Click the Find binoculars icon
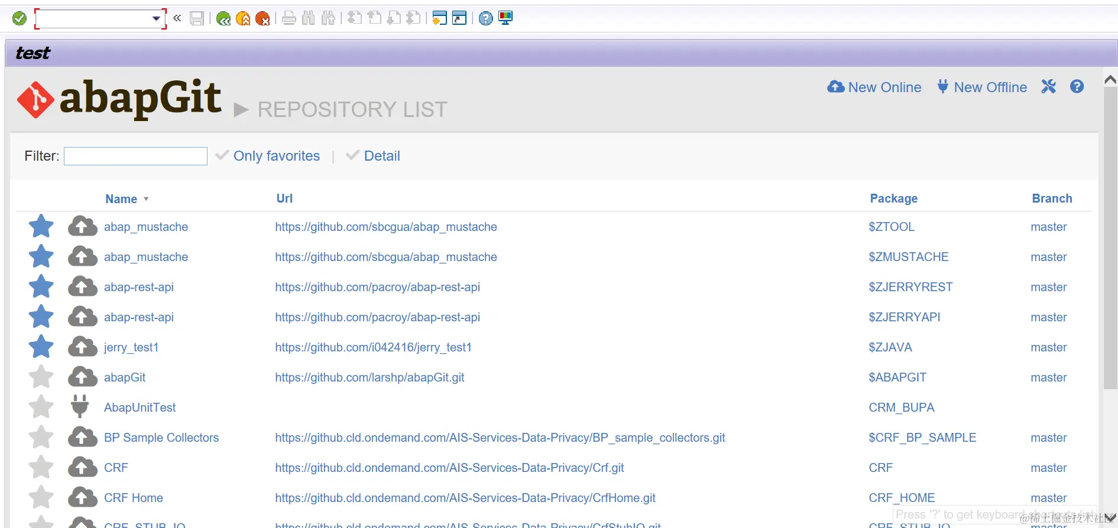 tap(309, 18)
